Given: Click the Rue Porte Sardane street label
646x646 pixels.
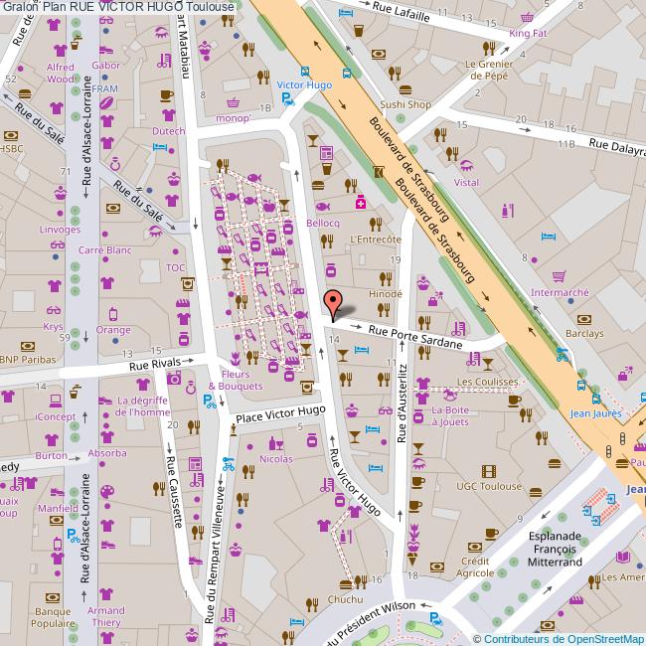Looking at the screenshot, I should (x=415, y=337).
